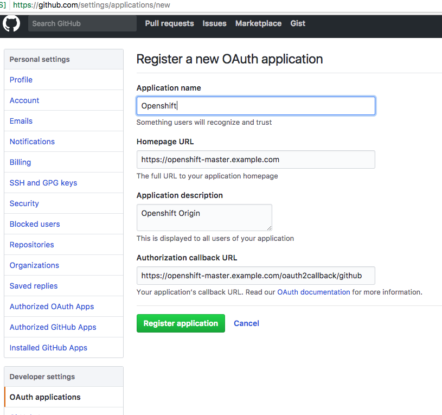Open Pull requests in the top navigation
Screen dimensions: 442x415
pyautogui.click(x=169, y=23)
